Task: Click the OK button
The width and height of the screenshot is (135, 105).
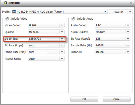Action: click(84, 99)
